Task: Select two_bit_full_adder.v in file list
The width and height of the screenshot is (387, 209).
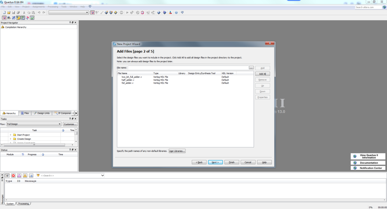Action: [132, 77]
